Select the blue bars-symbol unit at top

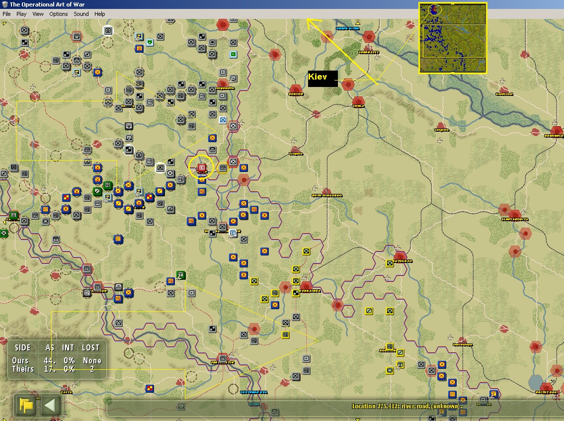click(x=139, y=48)
